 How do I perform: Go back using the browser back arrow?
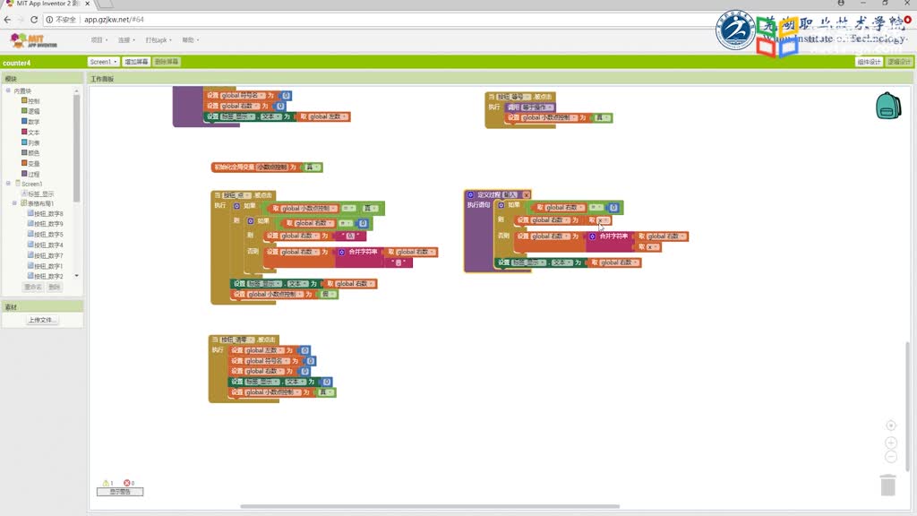click(x=7, y=20)
